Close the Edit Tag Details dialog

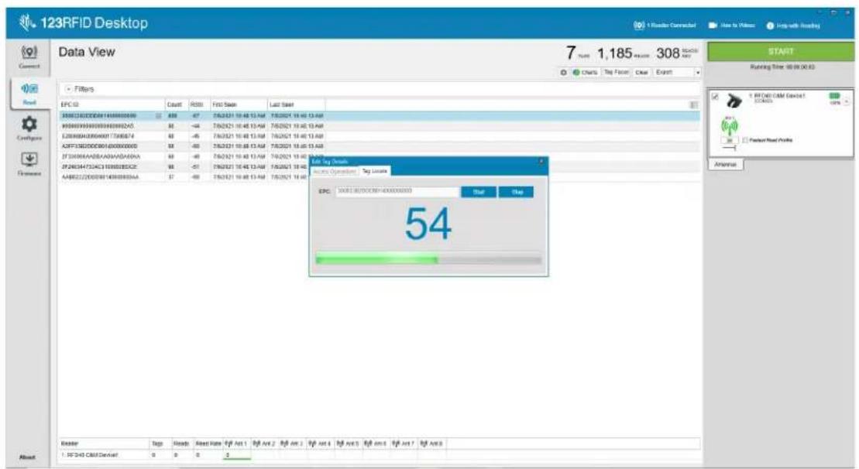(x=541, y=162)
